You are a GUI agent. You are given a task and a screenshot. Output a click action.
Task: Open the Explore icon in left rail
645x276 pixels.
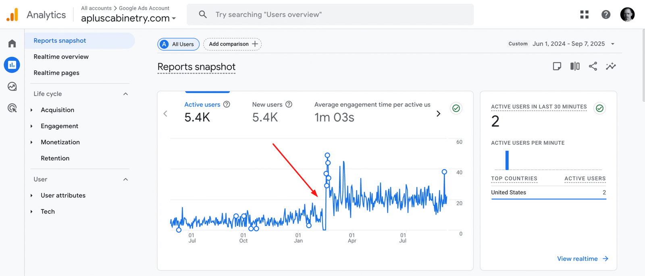(12, 87)
